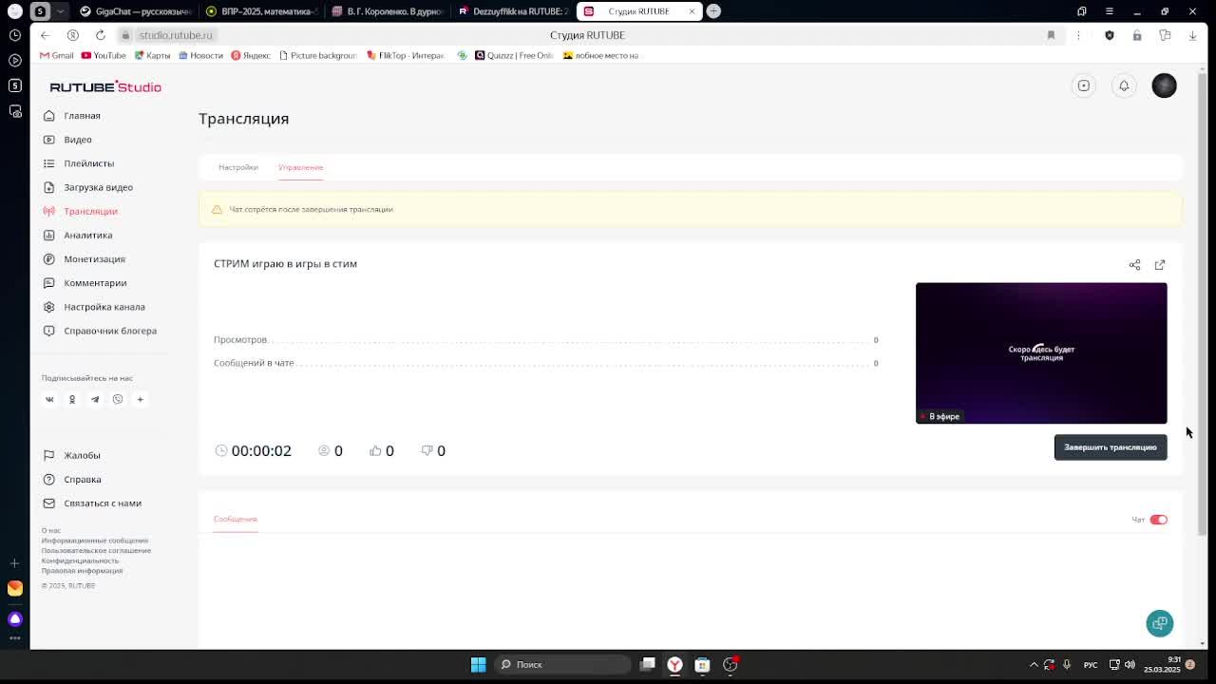1216x684 pixels.
Task: Open Информационные сообщения footer link
Action: coord(95,541)
